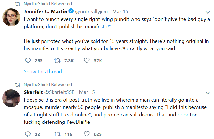This screenshot has width=214, height=139.
Task: Open Jennifer C. Martin's profile picture
Action: click(11, 17)
